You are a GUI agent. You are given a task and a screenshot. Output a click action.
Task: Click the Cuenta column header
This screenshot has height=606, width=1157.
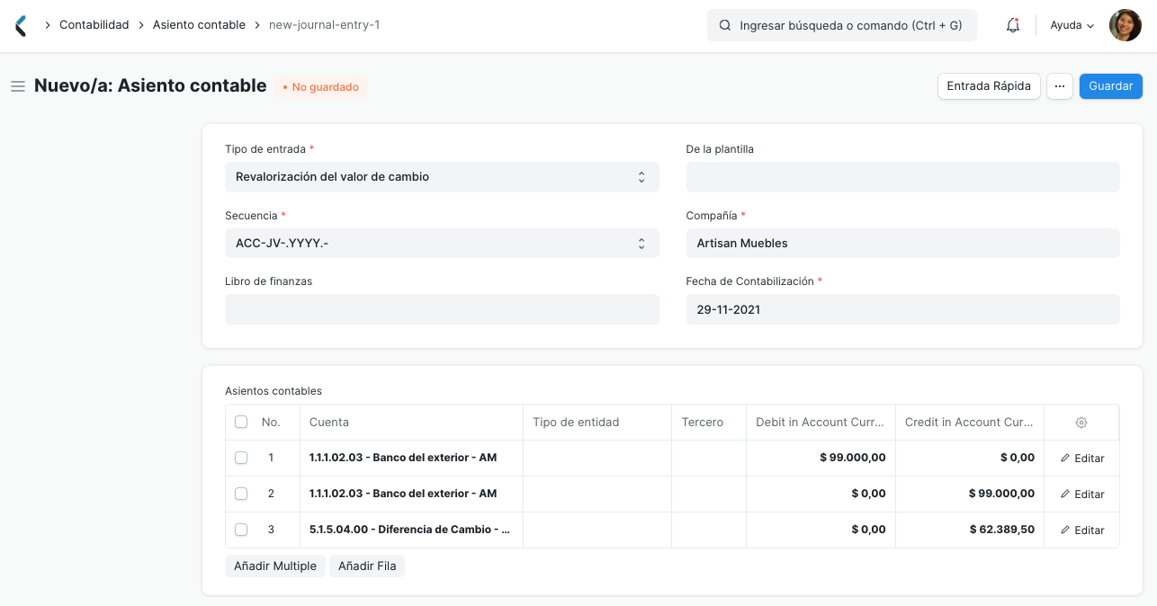click(x=411, y=422)
